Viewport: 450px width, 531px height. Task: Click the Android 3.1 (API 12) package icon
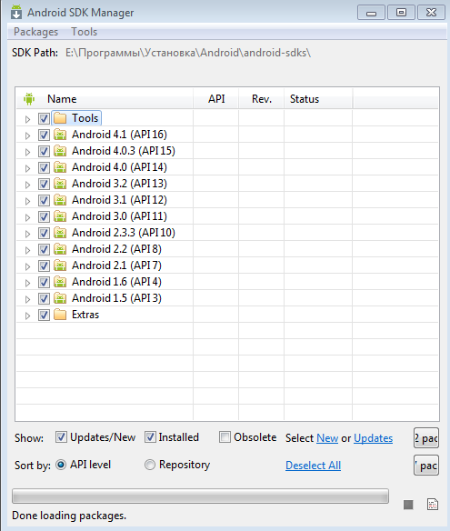pos(60,200)
